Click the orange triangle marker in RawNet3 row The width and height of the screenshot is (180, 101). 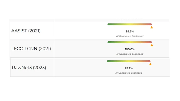(150, 64)
